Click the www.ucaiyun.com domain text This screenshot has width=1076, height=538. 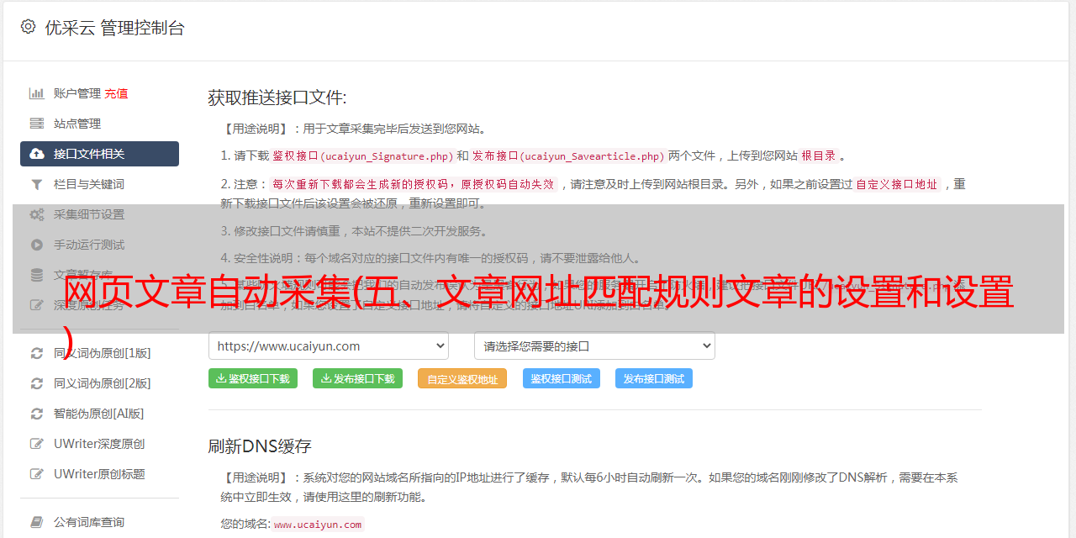(318, 524)
